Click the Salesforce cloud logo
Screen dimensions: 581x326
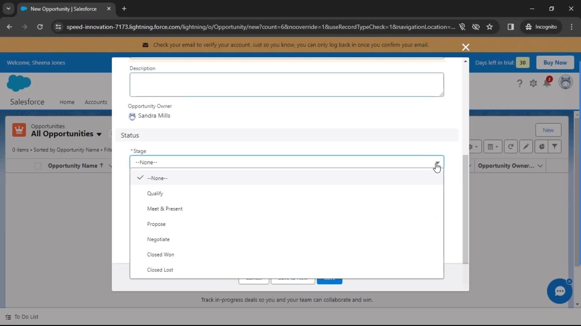click(x=19, y=83)
